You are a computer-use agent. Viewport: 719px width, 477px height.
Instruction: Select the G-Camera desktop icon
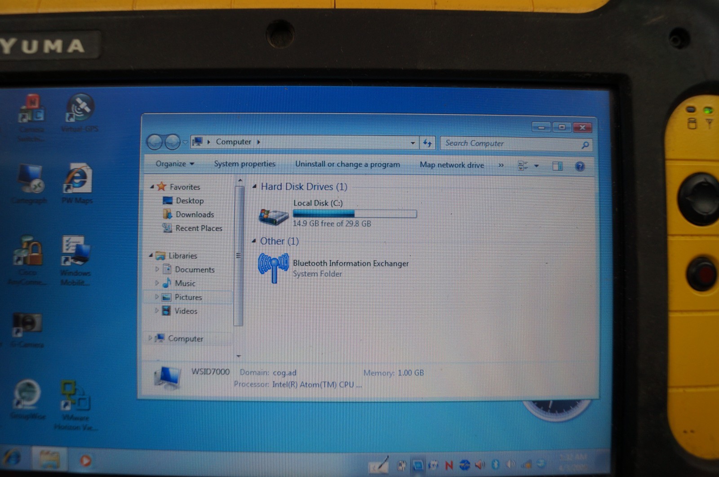[x=27, y=330]
